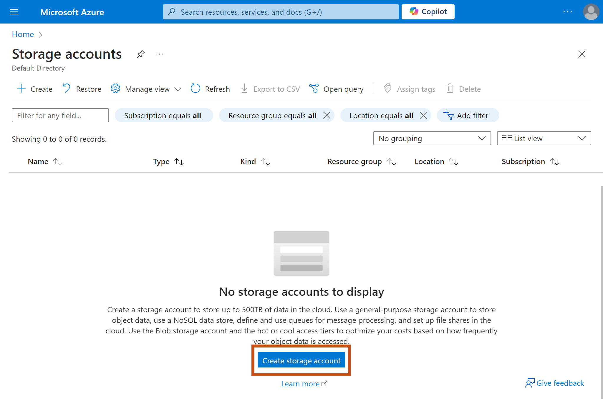603x401 pixels.
Task: Open the hamburger portal menu
Action: [x=14, y=12]
